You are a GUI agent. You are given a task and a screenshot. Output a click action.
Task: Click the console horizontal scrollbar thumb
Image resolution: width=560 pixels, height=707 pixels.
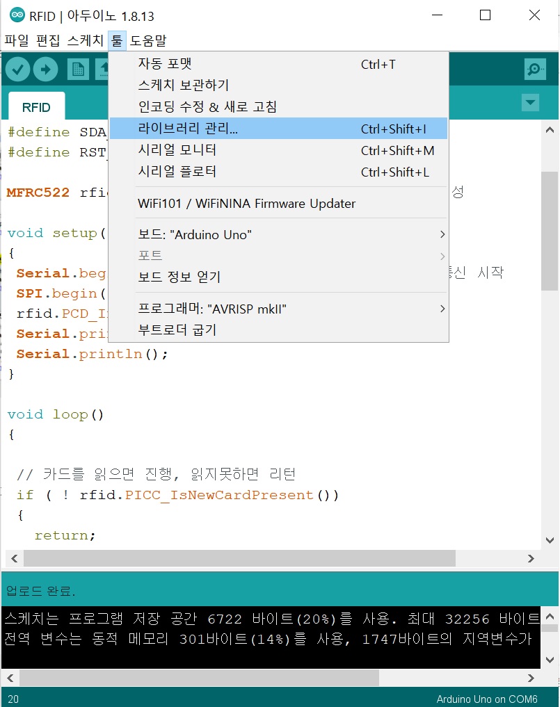(199, 678)
